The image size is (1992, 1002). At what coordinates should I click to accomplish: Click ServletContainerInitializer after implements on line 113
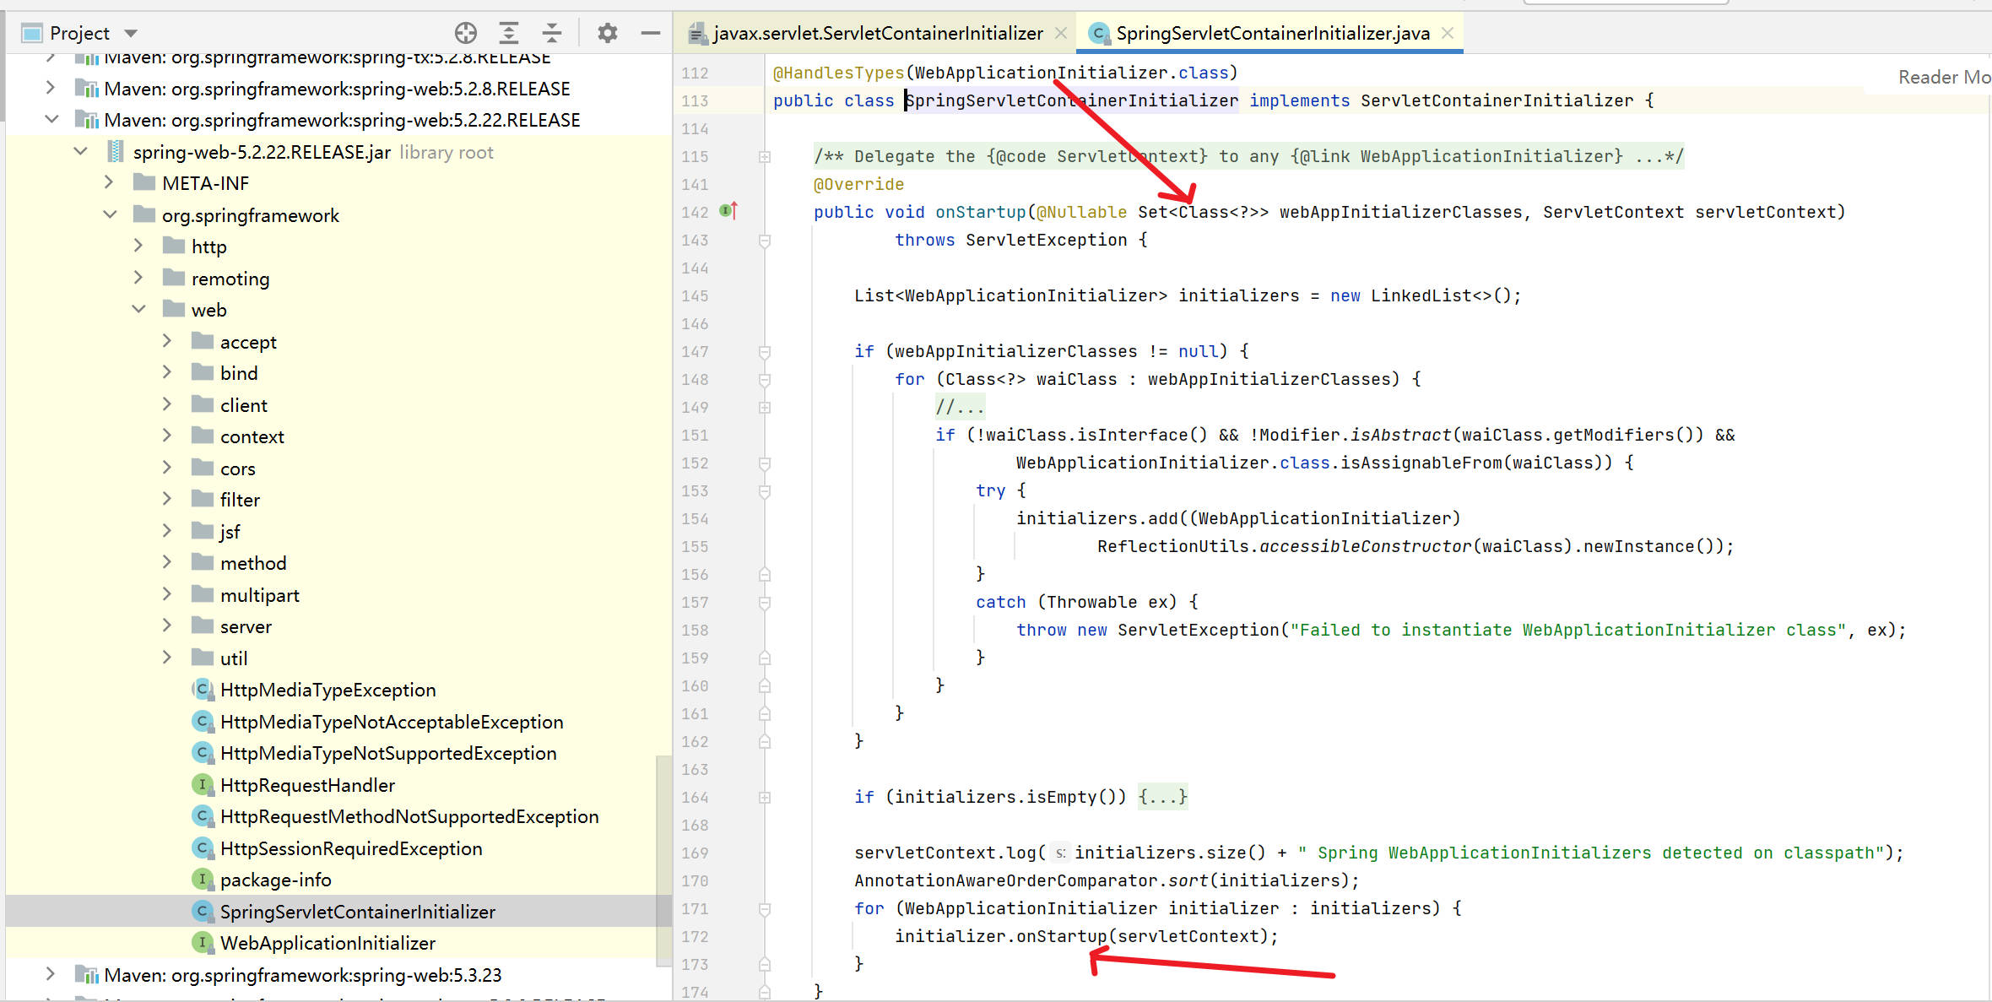point(1497,100)
